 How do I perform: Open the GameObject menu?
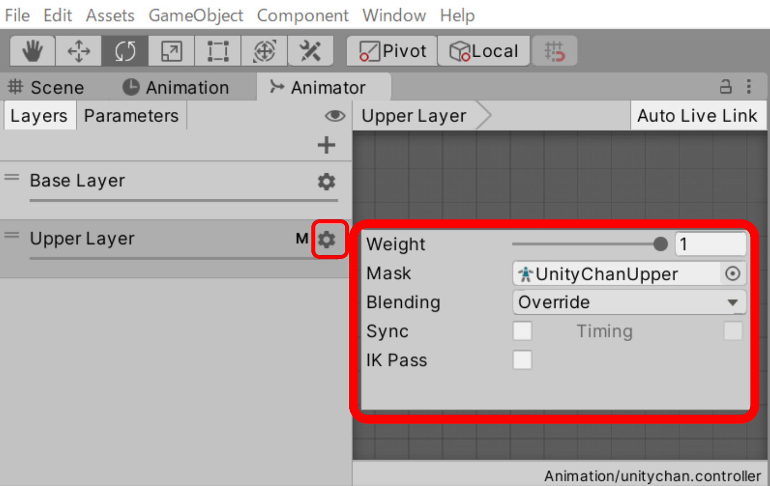pos(196,15)
